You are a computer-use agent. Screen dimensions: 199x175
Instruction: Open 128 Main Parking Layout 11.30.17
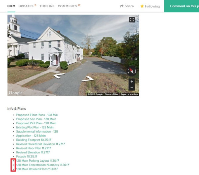click(x=37, y=161)
